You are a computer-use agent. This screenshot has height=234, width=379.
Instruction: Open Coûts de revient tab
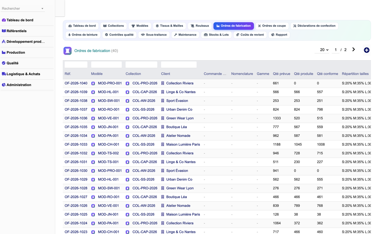[250, 35]
